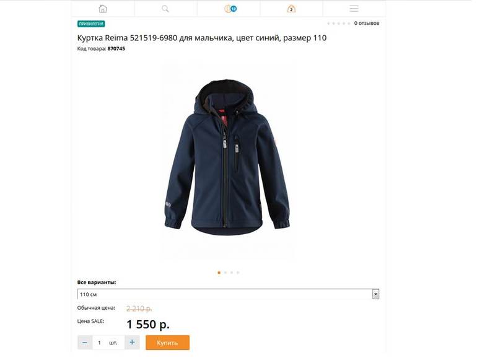Click the star rating row

pos(339,24)
